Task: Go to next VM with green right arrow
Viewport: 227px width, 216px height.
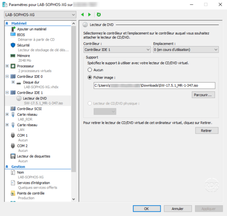Action: point(90,14)
